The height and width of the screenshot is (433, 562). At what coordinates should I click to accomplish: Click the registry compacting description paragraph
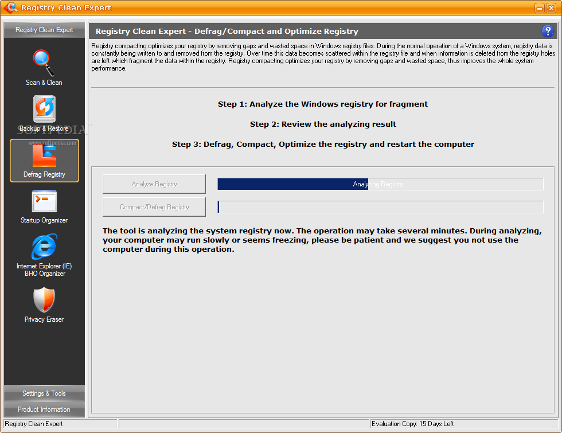coord(323,57)
